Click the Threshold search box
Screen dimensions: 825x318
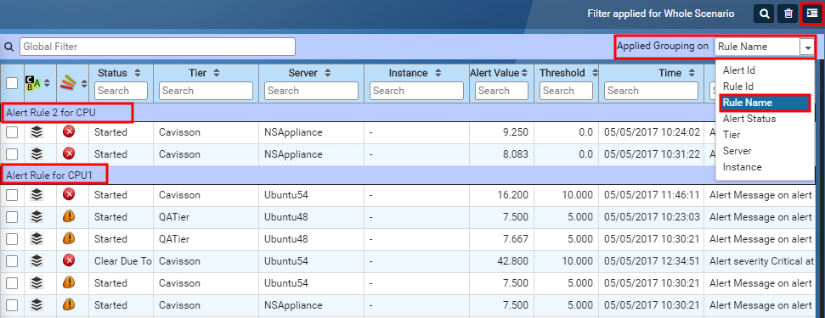566,91
